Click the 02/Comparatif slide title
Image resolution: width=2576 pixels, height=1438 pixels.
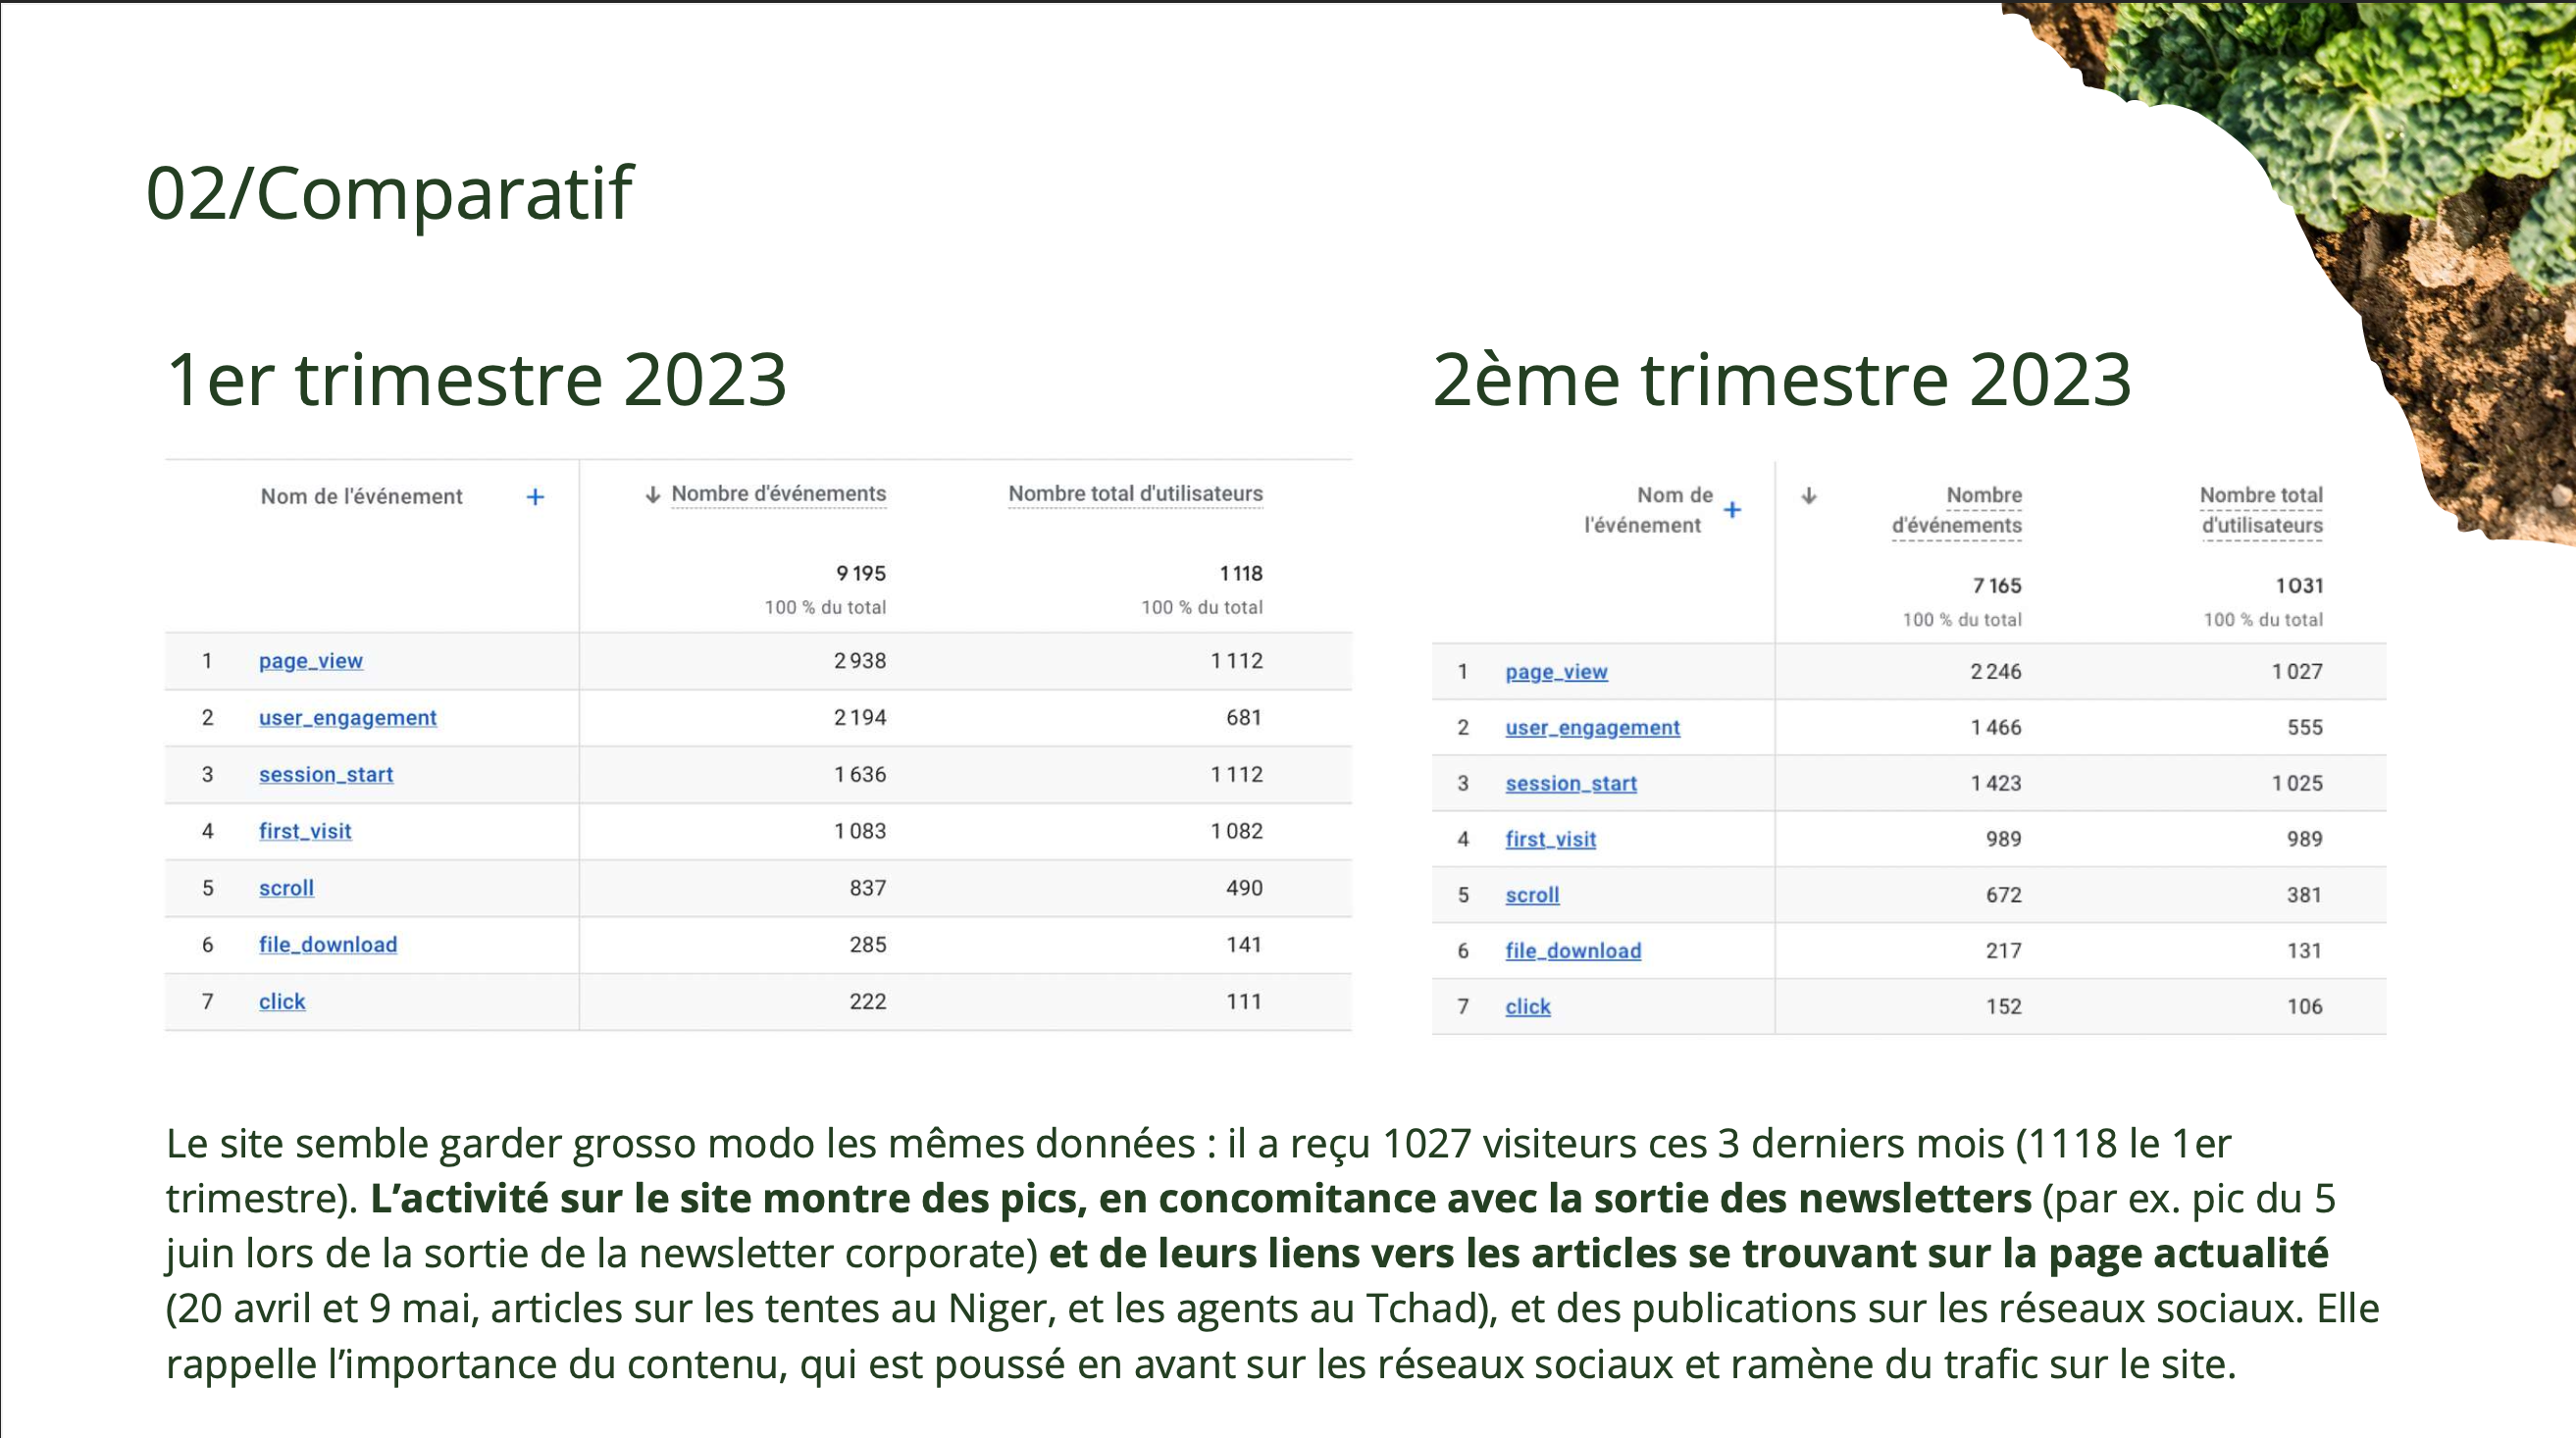tap(389, 193)
